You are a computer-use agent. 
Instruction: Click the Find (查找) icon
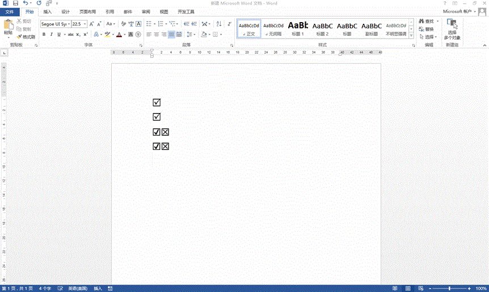(427, 21)
